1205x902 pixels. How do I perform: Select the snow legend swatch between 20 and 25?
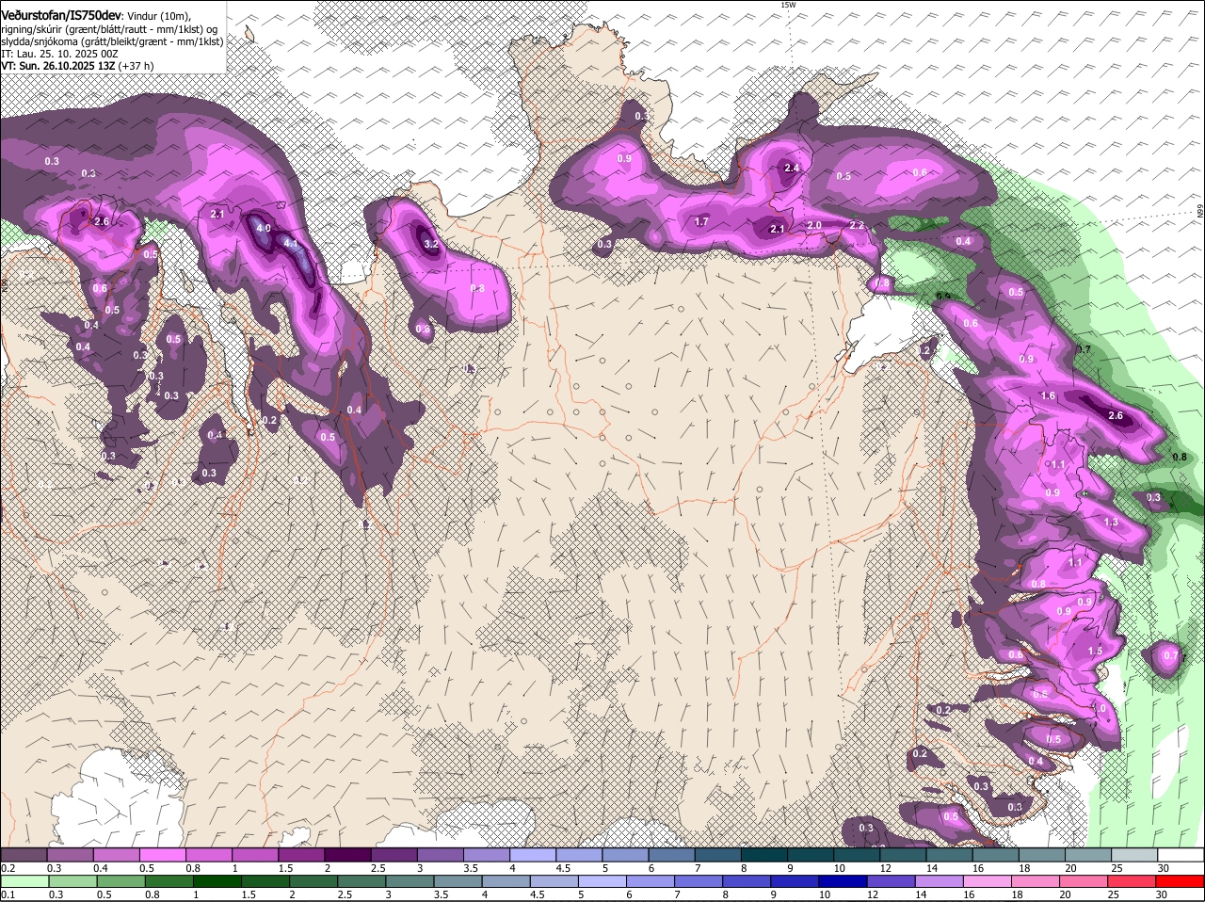(x=1087, y=854)
